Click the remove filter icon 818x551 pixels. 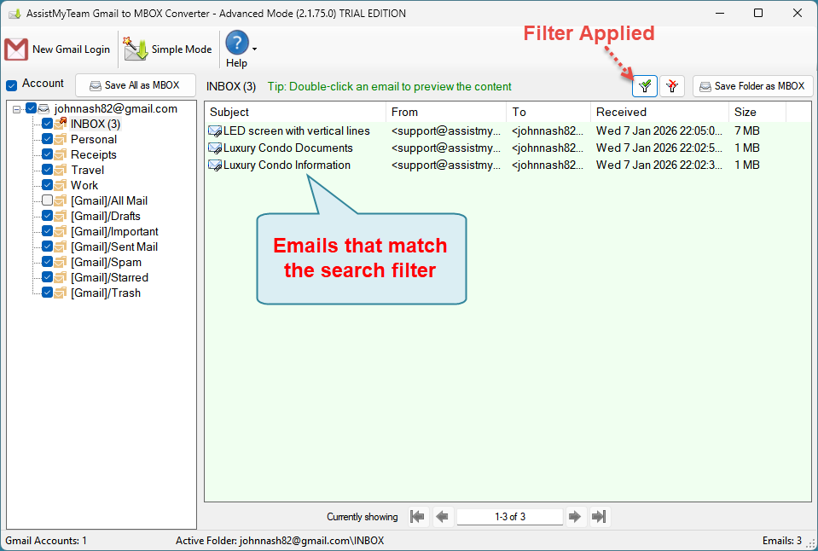[673, 86]
